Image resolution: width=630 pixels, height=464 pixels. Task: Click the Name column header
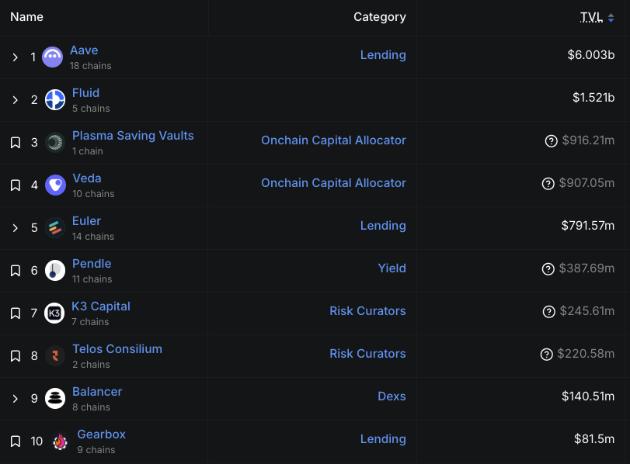27,17
